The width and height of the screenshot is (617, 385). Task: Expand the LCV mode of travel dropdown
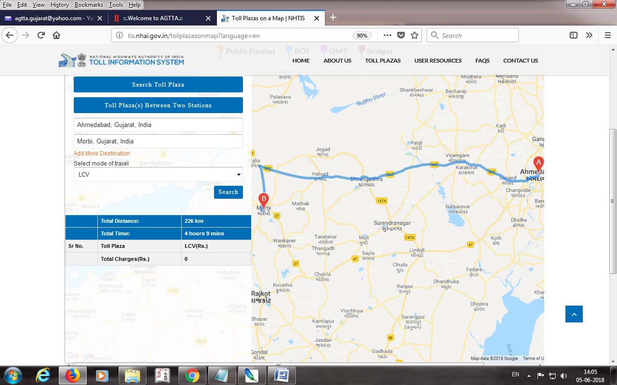(x=158, y=174)
